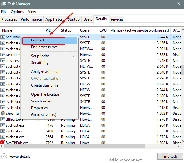Select the 1,992 K memory cell
Viewport: 184px width, 163px height.
click(162, 114)
